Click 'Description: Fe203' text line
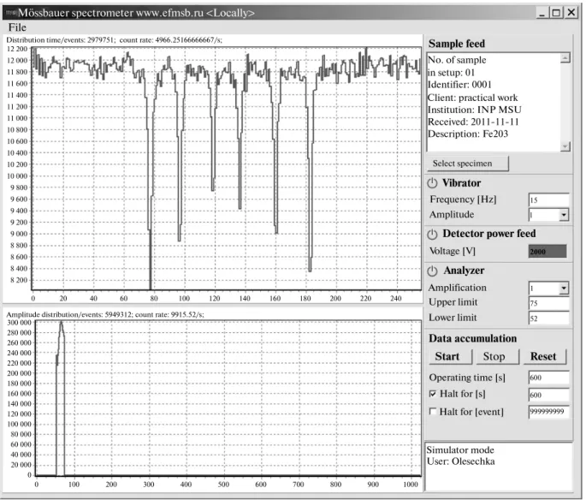 point(468,134)
